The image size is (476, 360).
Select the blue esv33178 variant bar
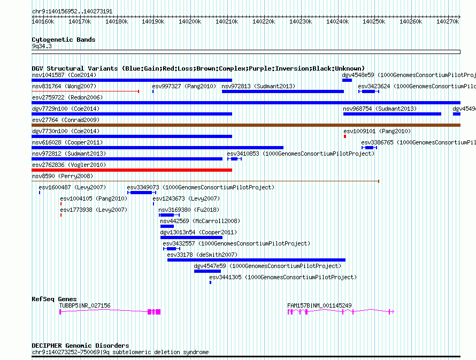click(x=257, y=260)
